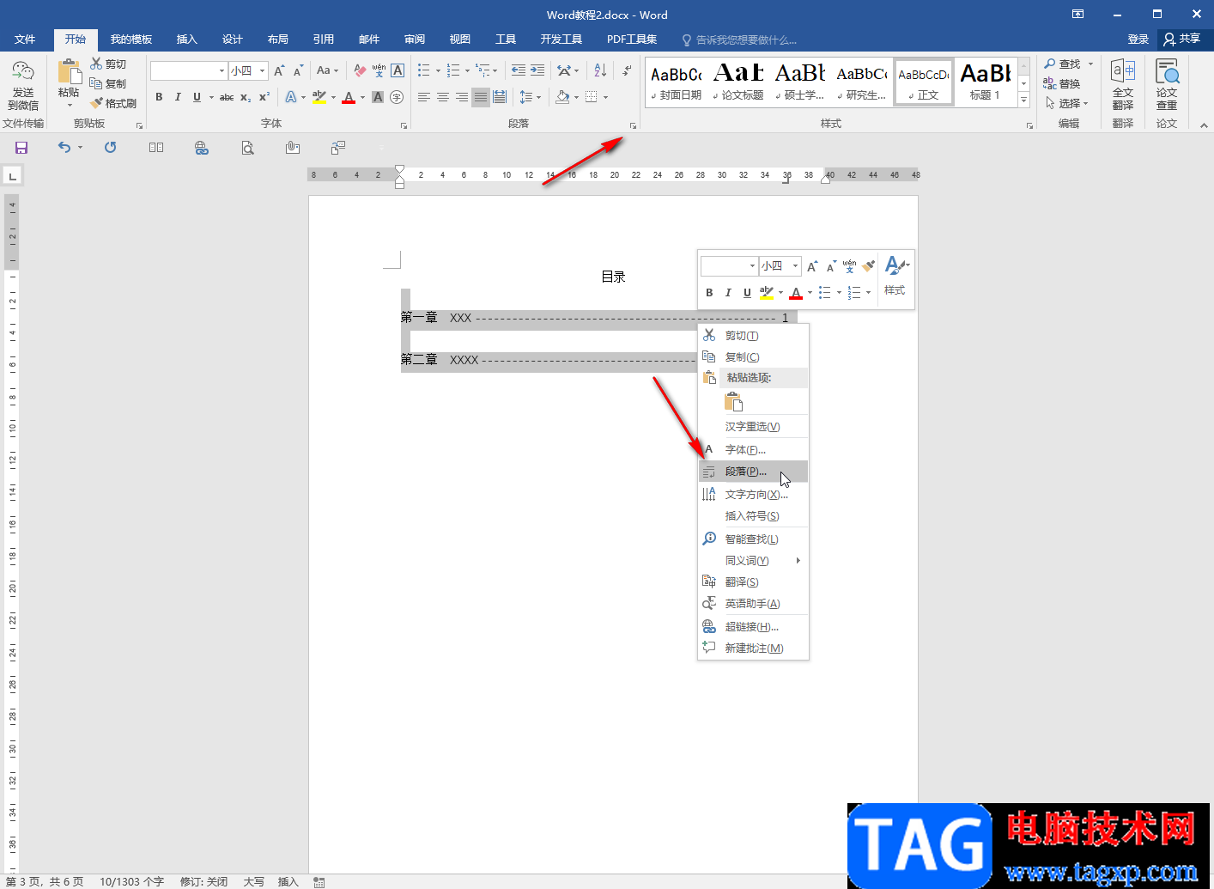
Task: Click the 共享 Share button
Action: (1182, 40)
